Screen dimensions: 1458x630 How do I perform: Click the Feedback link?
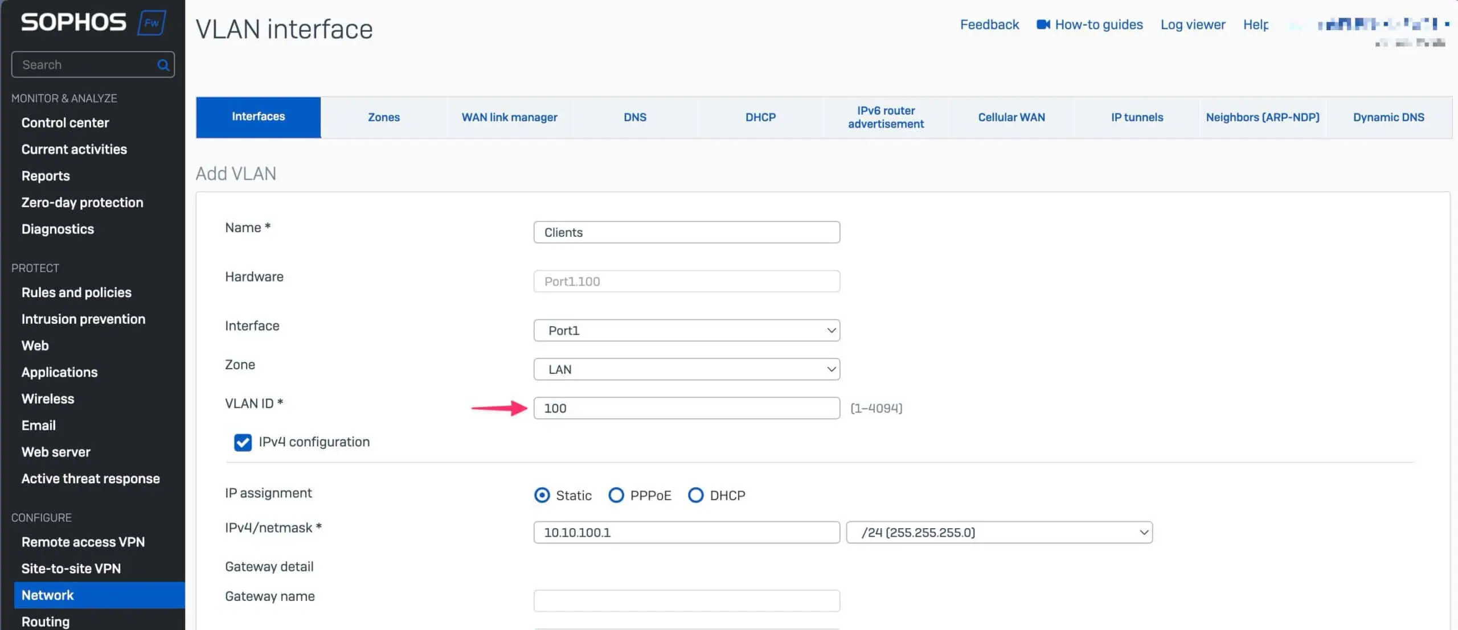[x=989, y=24]
